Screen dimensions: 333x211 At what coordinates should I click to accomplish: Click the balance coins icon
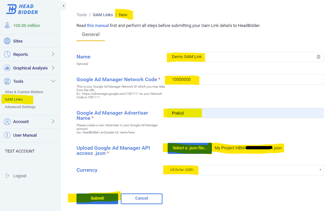[7, 26]
